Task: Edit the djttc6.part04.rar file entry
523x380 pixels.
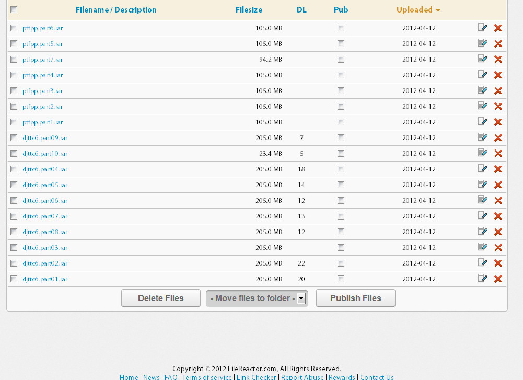Action: (483, 168)
